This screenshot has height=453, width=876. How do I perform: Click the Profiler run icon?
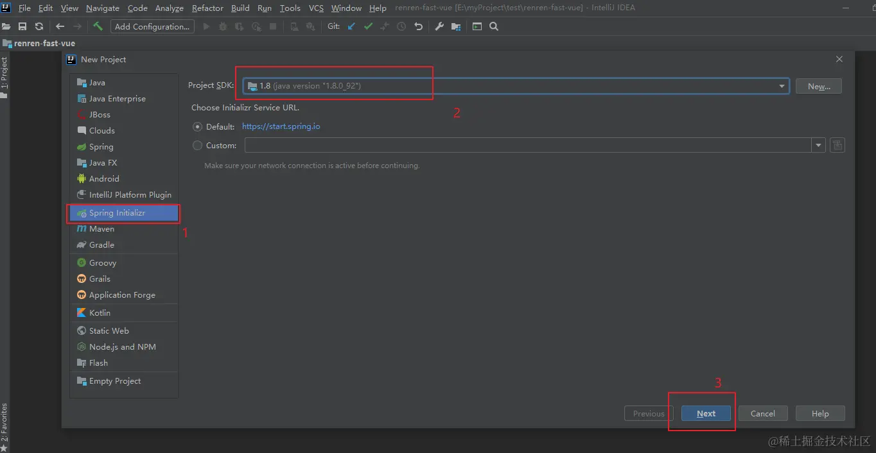256,26
